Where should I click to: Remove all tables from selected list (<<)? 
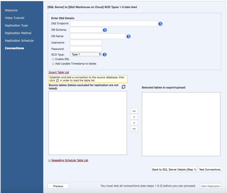pos(134,129)
